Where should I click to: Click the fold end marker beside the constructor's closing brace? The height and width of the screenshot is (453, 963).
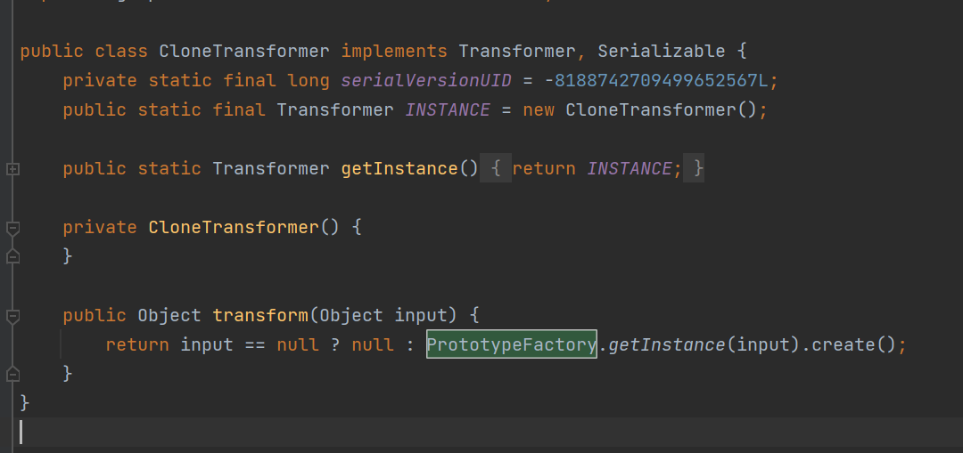pos(12,256)
